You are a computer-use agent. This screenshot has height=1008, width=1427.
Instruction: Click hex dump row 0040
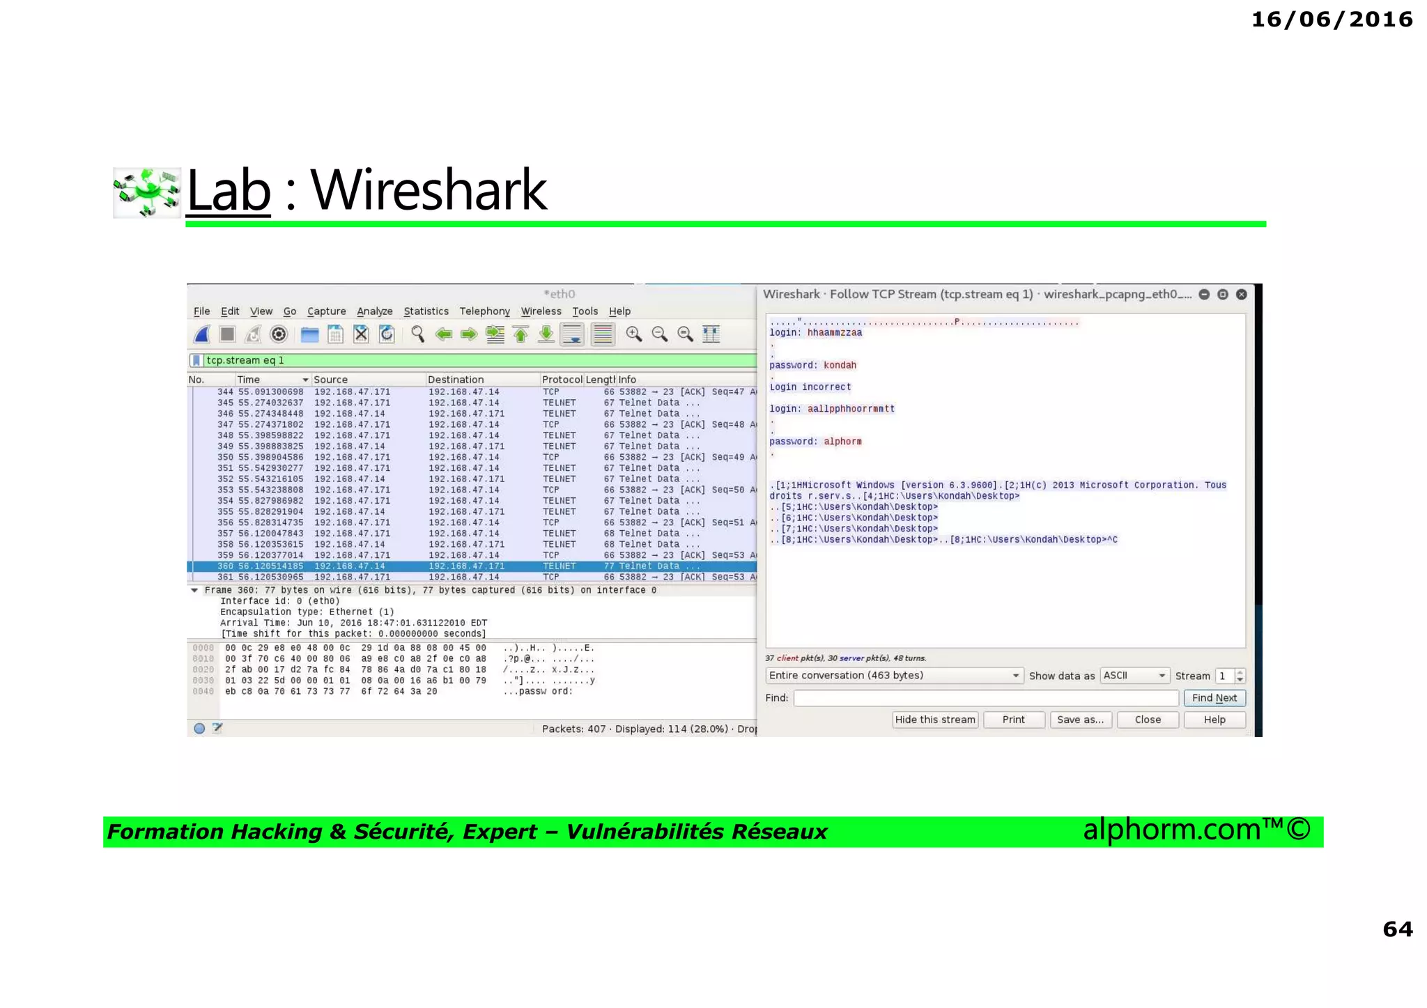tap(383, 692)
